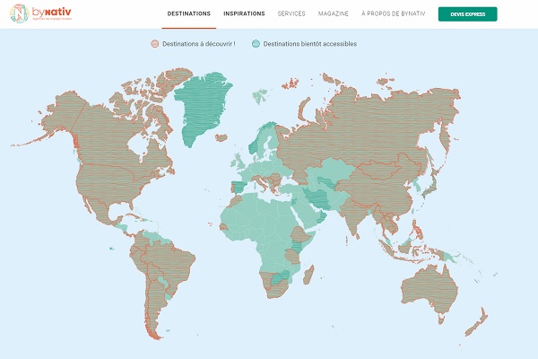Open the Magazine page
This screenshot has width=538, height=359.
click(x=333, y=14)
